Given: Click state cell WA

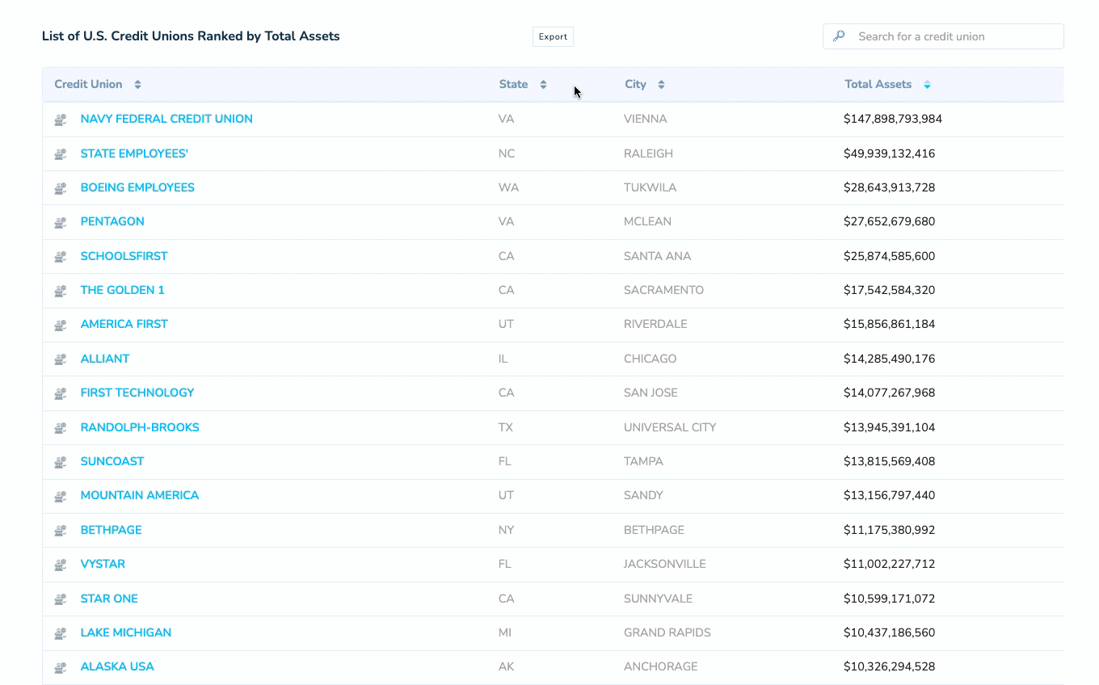Looking at the screenshot, I should 509,187.
